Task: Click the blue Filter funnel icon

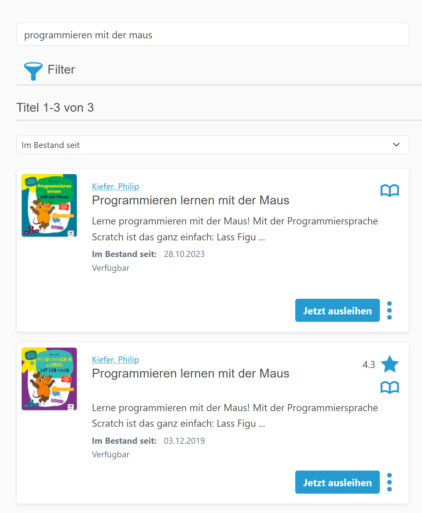Action: coord(33,71)
